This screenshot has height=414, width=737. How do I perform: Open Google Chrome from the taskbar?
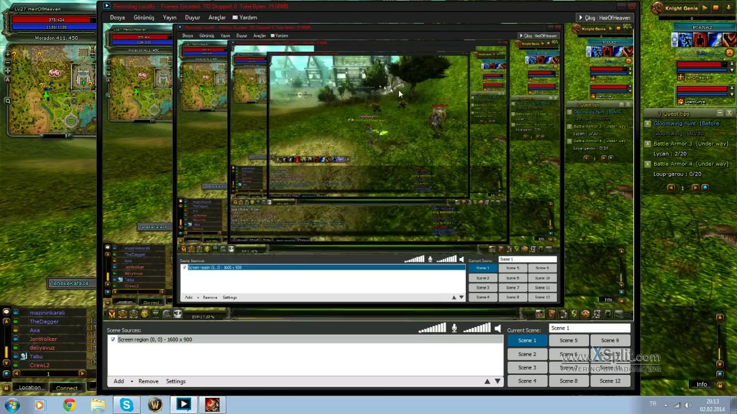69,405
